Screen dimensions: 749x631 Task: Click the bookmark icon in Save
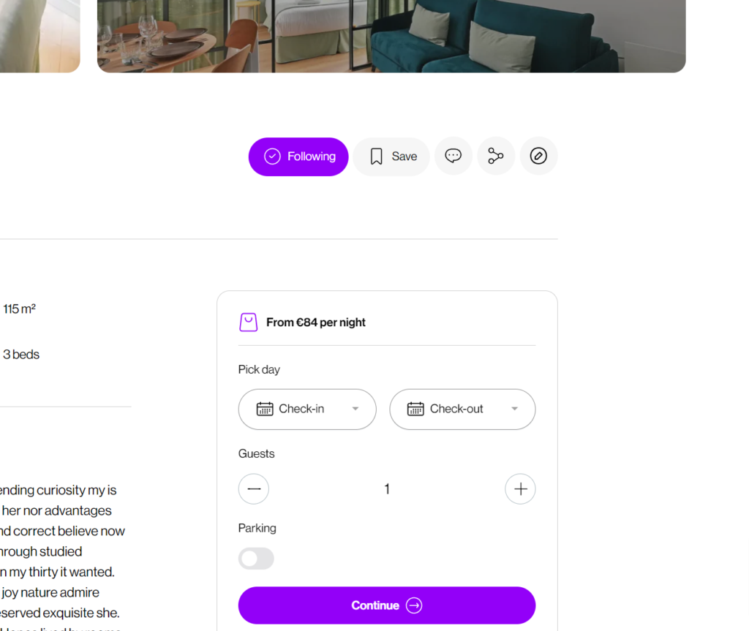click(x=377, y=156)
